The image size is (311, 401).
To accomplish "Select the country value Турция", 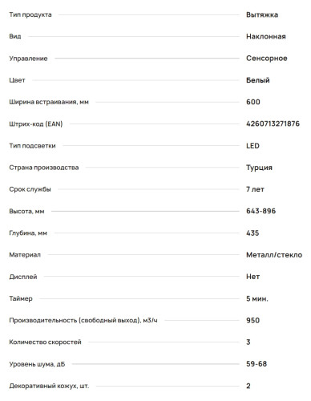I will point(259,168).
